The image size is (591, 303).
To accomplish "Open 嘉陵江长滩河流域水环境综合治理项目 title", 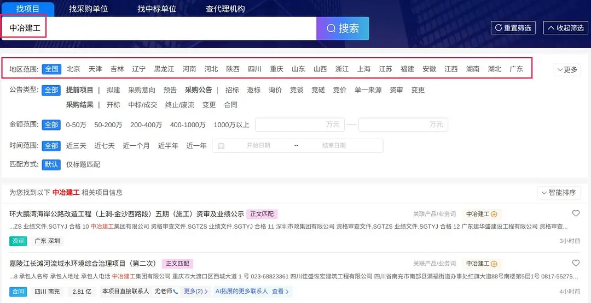I will 84,264.
